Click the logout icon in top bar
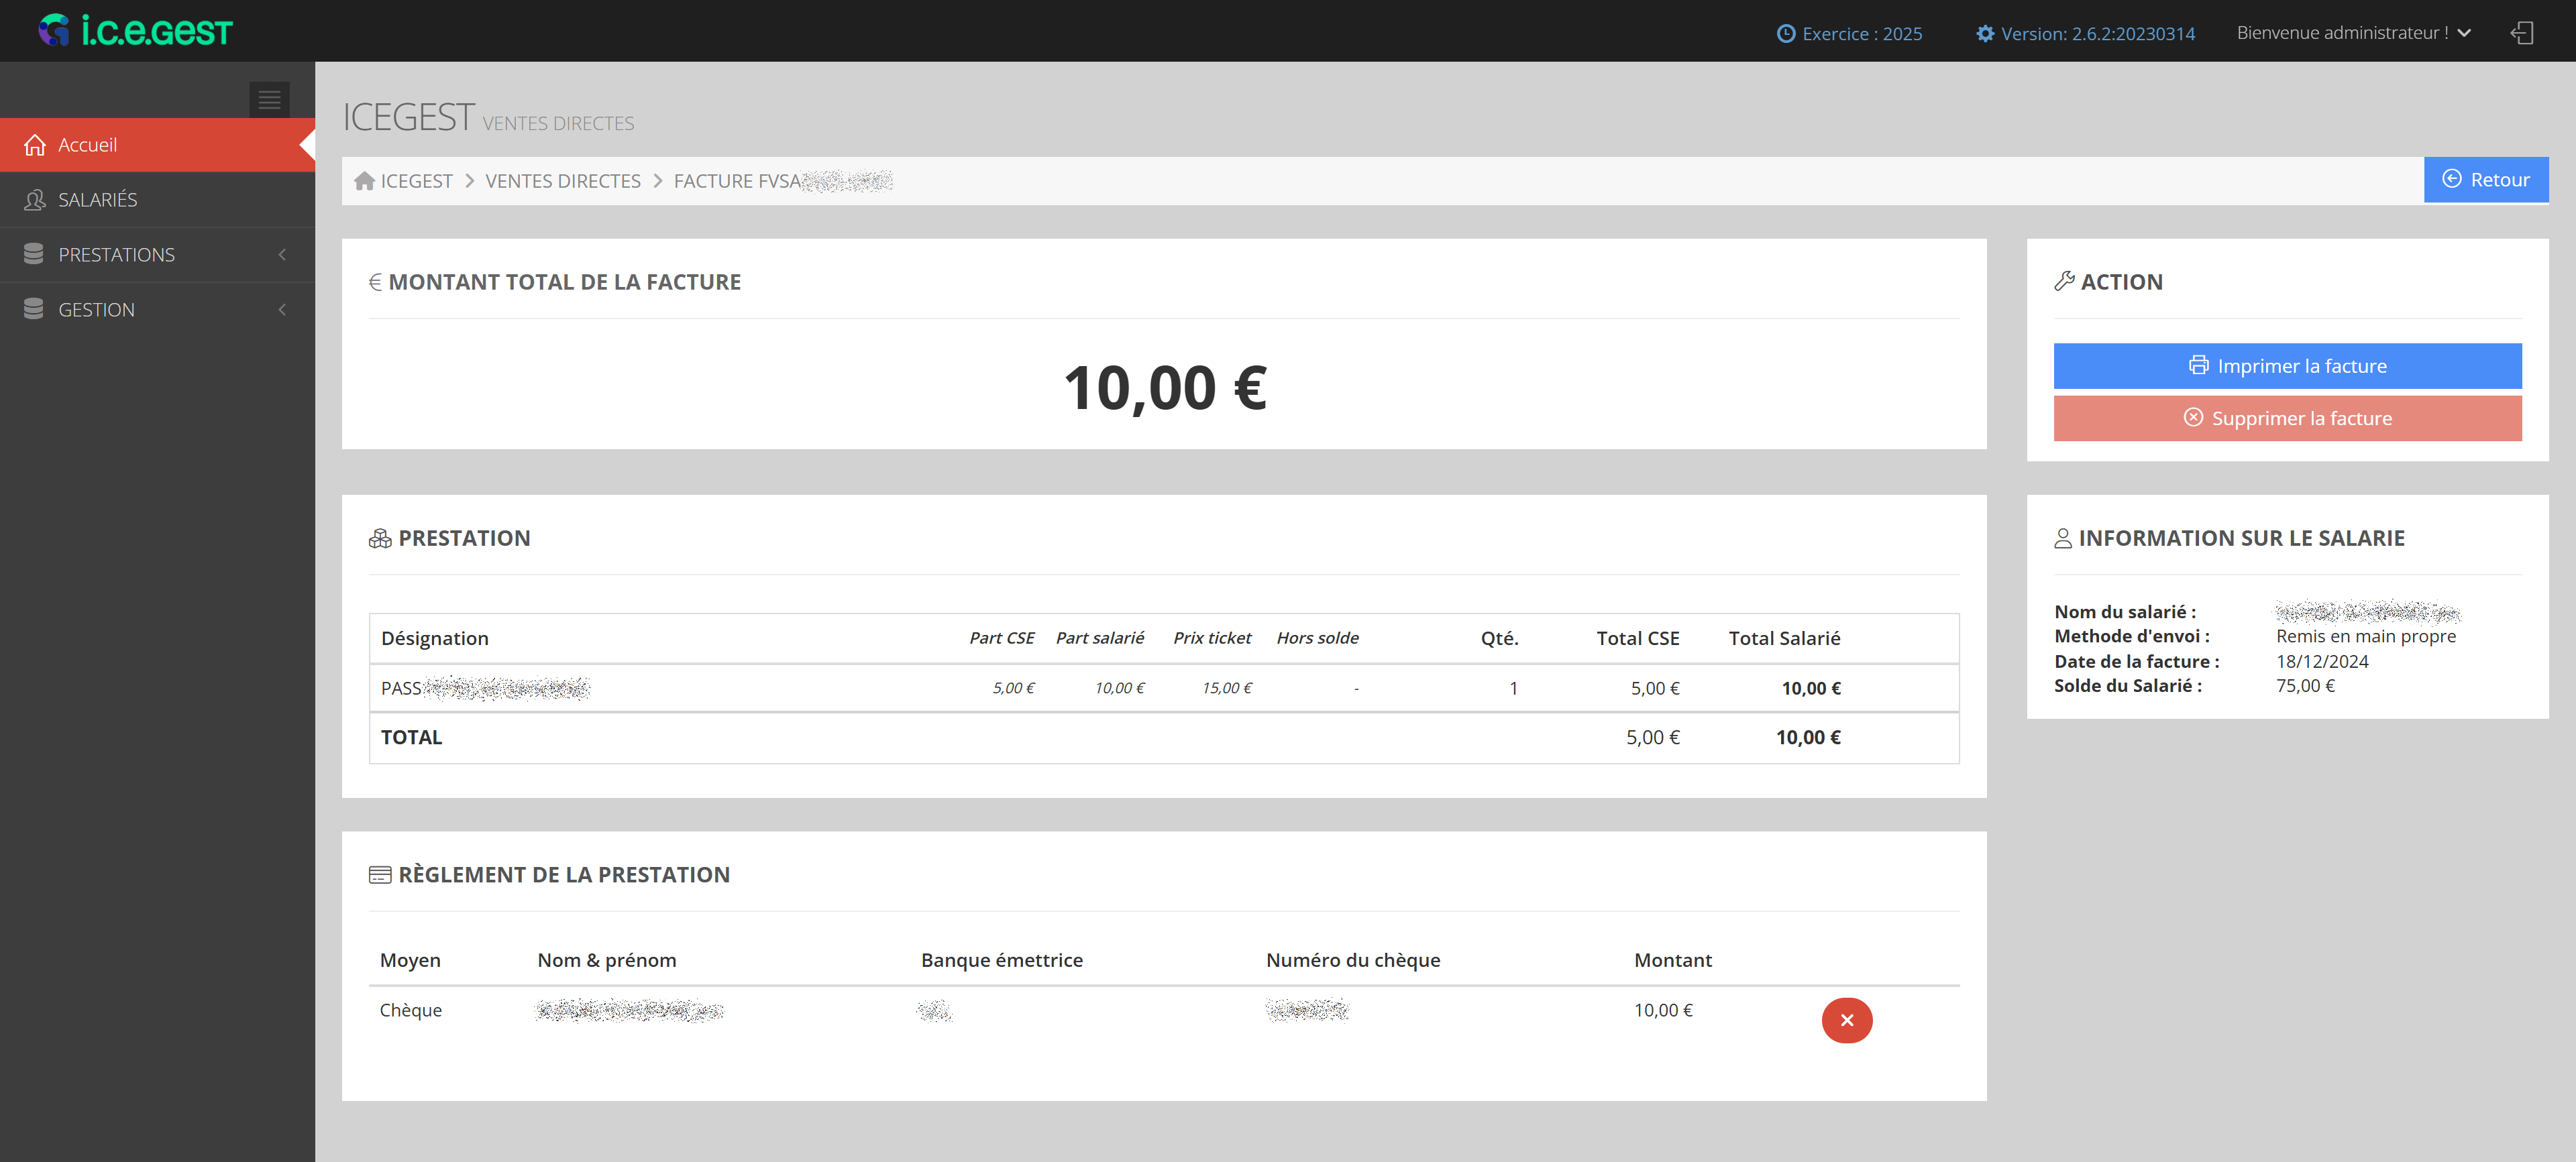The image size is (2576, 1162). (x=2521, y=33)
